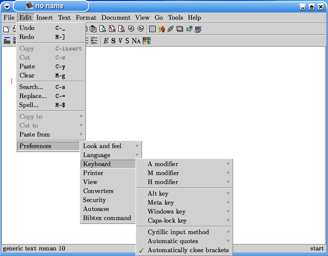Open Language preferences submenu
The height and width of the screenshot is (256, 328).
click(111, 155)
